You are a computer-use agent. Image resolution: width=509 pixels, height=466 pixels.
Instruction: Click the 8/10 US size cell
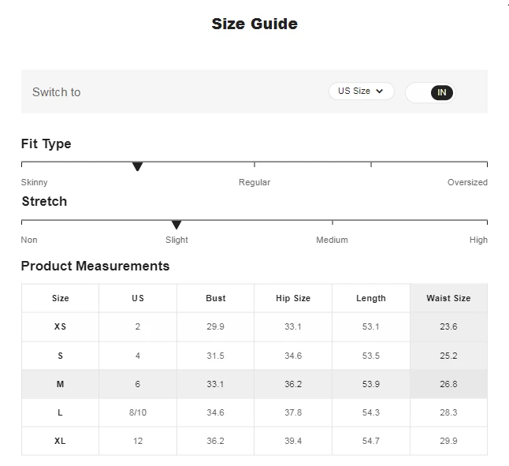click(138, 412)
